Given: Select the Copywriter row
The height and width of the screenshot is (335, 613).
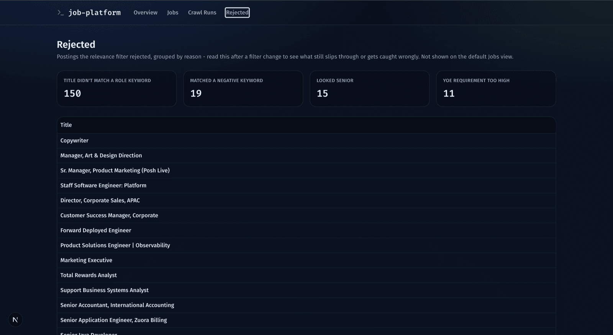Looking at the screenshot, I should click(306, 141).
